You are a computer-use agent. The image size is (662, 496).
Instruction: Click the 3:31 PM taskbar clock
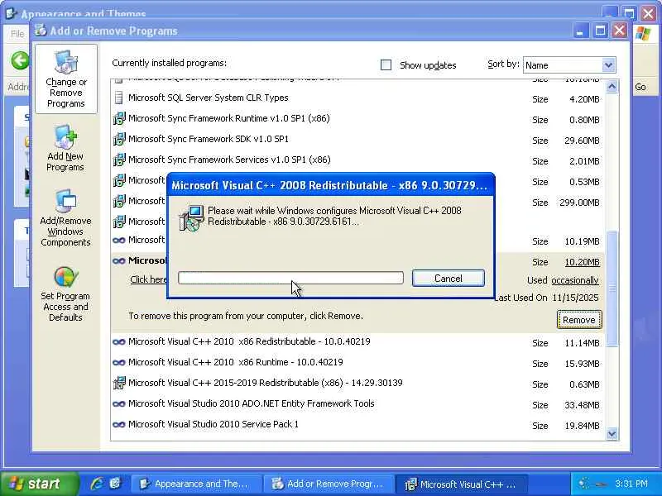(631, 484)
